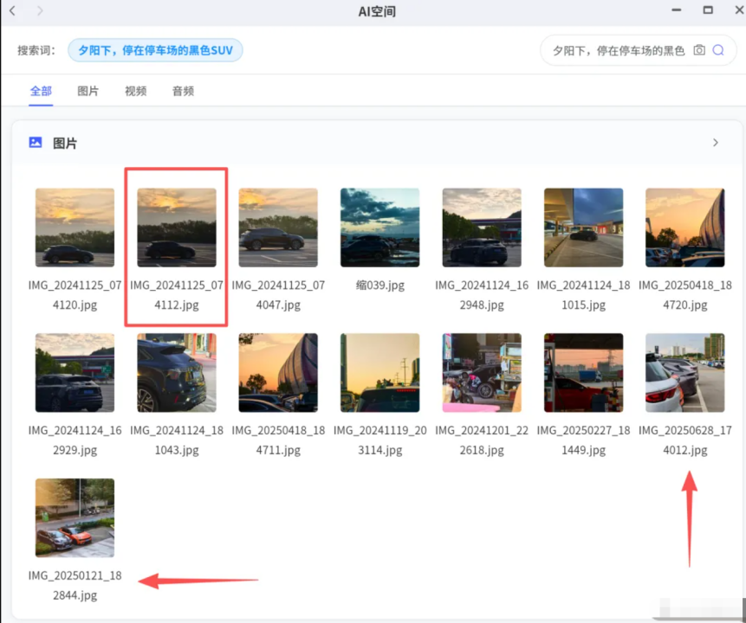Click the magnifier search icon
Screen dimensions: 746x623
click(718, 51)
